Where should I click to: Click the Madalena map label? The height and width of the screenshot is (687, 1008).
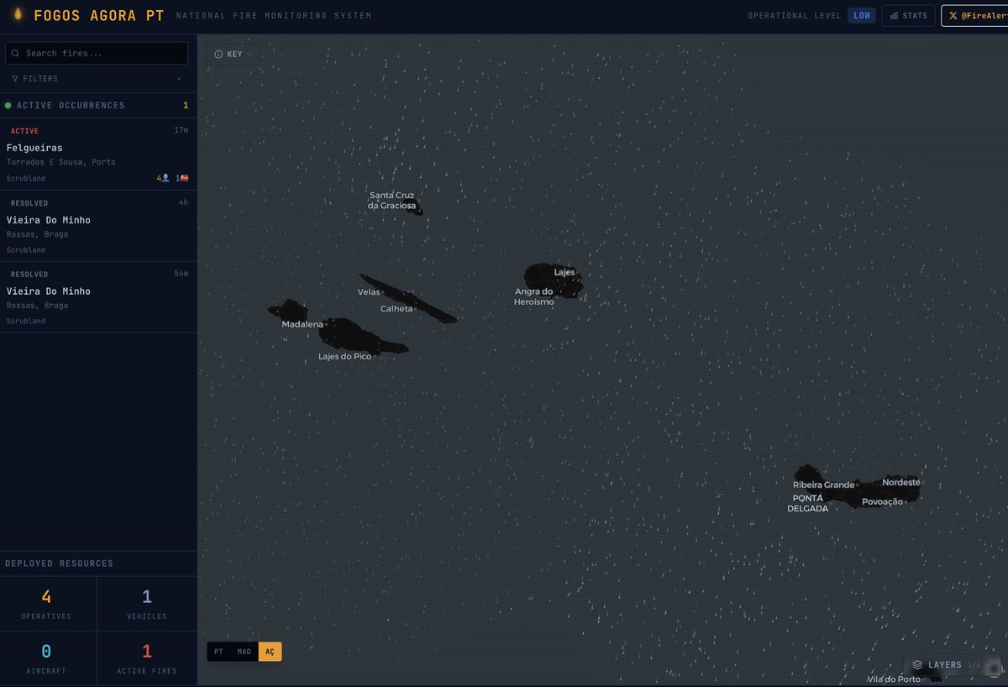pyautogui.click(x=302, y=324)
